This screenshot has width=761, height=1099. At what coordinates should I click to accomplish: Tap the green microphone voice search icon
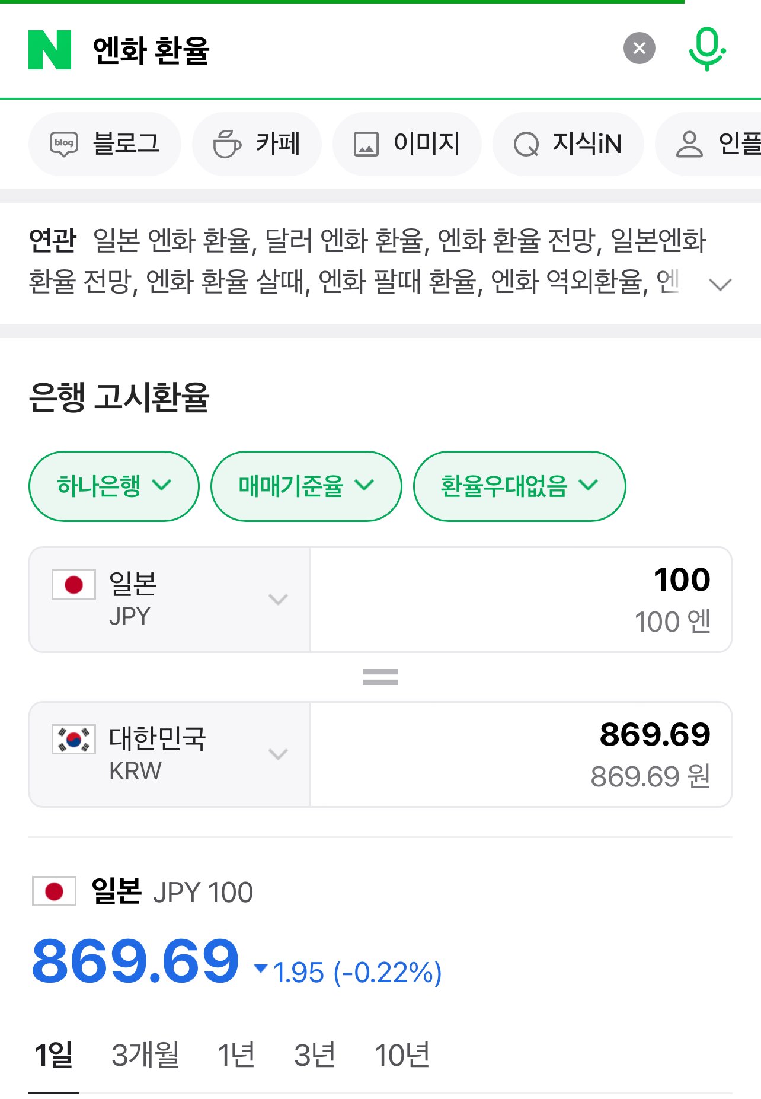pyautogui.click(x=706, y=49)
